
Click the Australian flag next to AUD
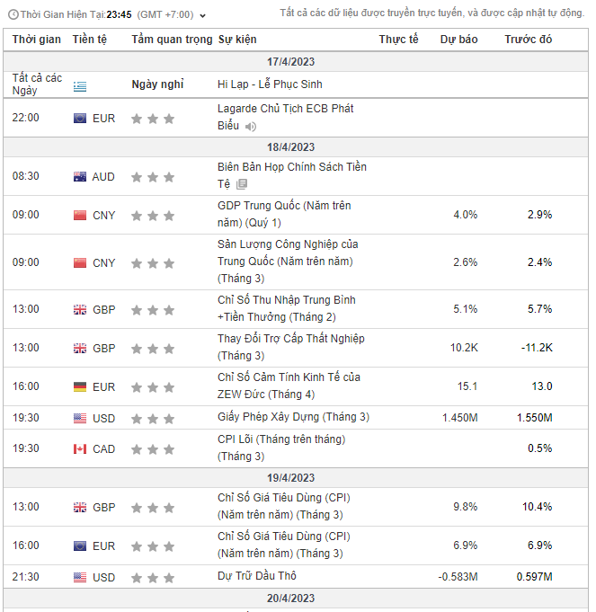(80, 177)
